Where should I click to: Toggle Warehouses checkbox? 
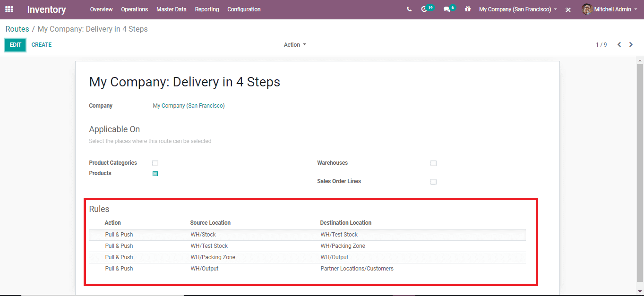coord(433,163)
